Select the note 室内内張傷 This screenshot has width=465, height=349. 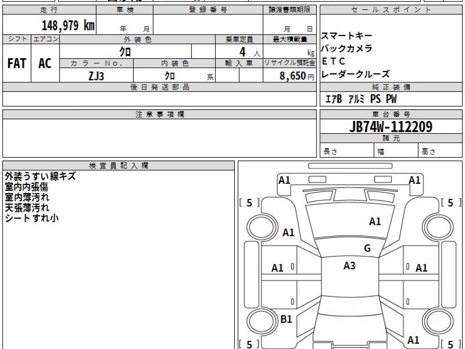click(x=27, y=187)
